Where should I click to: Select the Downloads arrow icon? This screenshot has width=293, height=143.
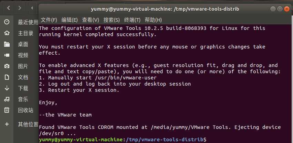(7, 88)
